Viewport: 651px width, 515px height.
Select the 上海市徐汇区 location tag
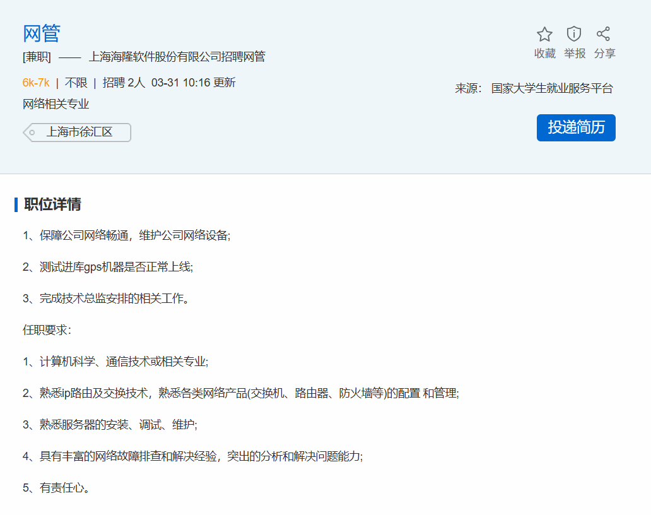(x=79, y=133)
